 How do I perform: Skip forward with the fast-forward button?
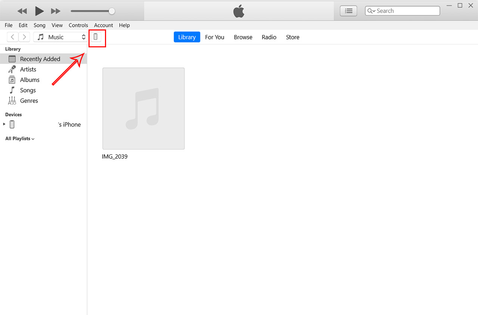coord(56,11)
